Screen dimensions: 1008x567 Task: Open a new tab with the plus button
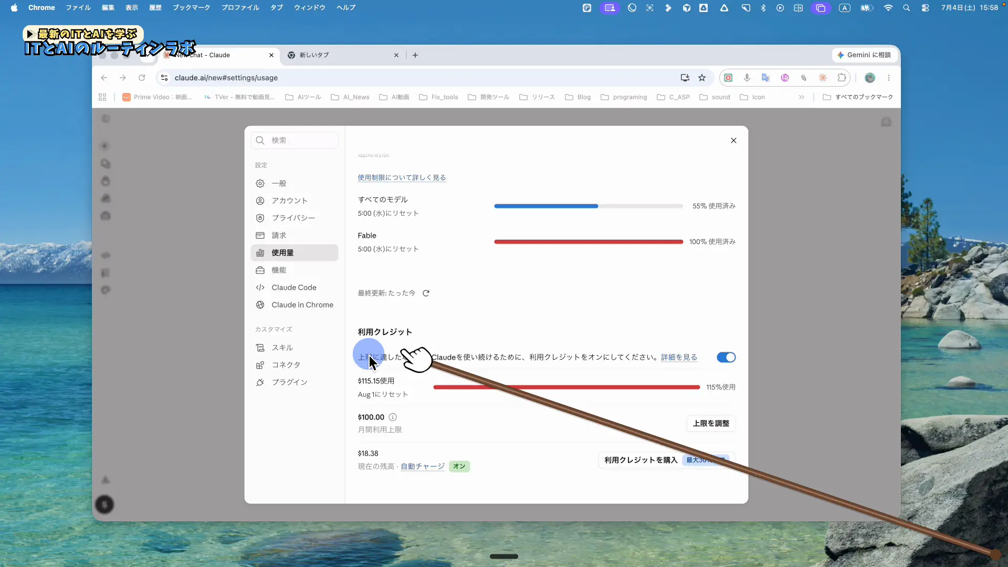[415, 55]
